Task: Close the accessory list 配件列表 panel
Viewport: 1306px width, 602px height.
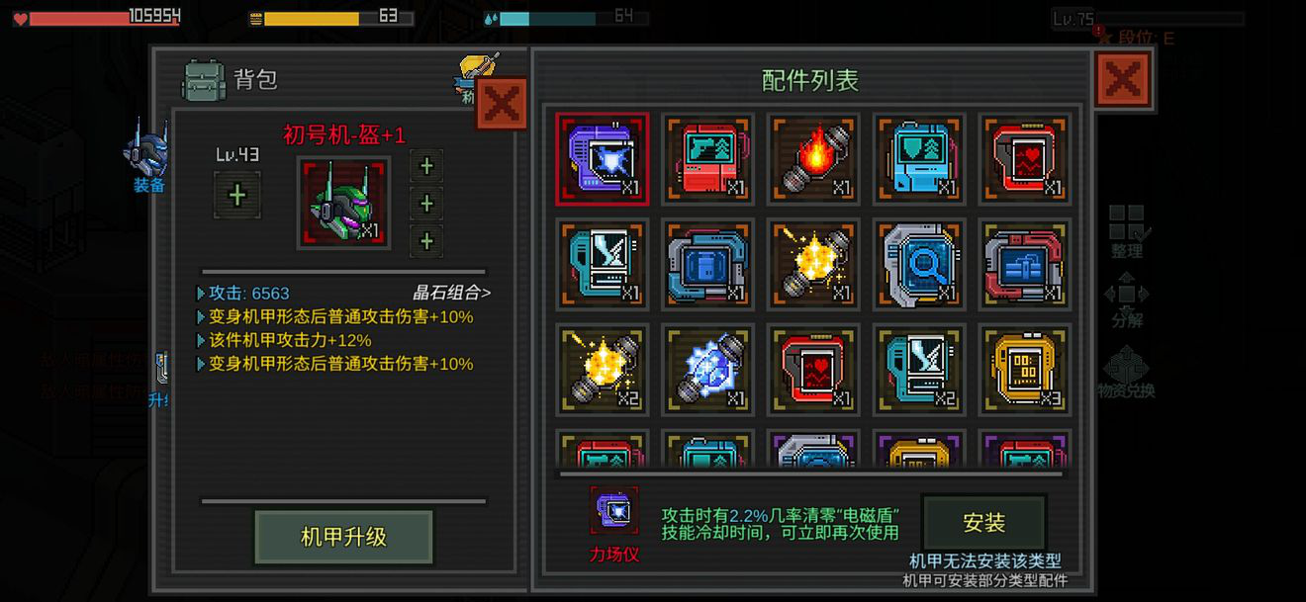Action: pos(1122,79)
